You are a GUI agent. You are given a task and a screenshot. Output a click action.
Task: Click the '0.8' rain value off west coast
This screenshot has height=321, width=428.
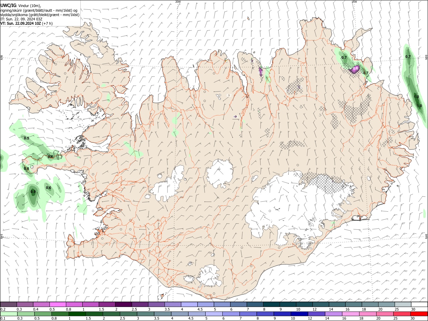click(26, 169)
